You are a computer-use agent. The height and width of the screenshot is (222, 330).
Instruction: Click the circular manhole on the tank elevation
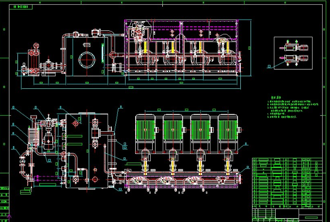point(87,60)
